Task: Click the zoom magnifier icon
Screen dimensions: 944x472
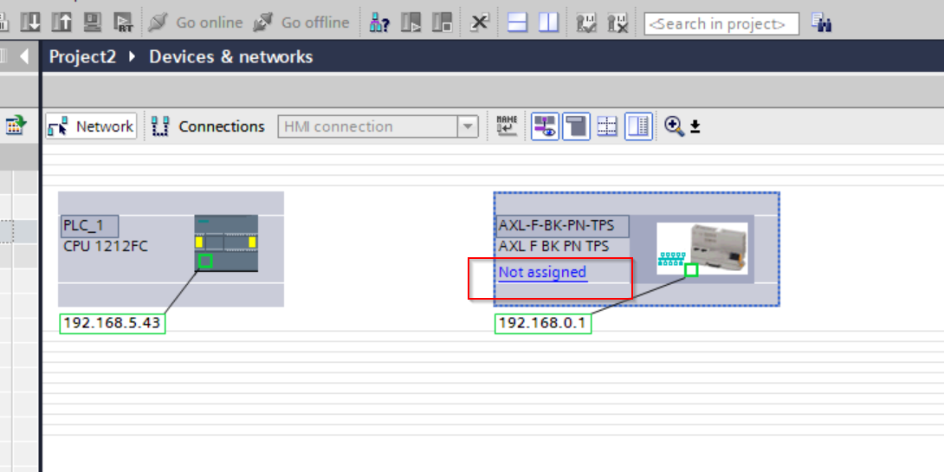Action: point(674,126)
